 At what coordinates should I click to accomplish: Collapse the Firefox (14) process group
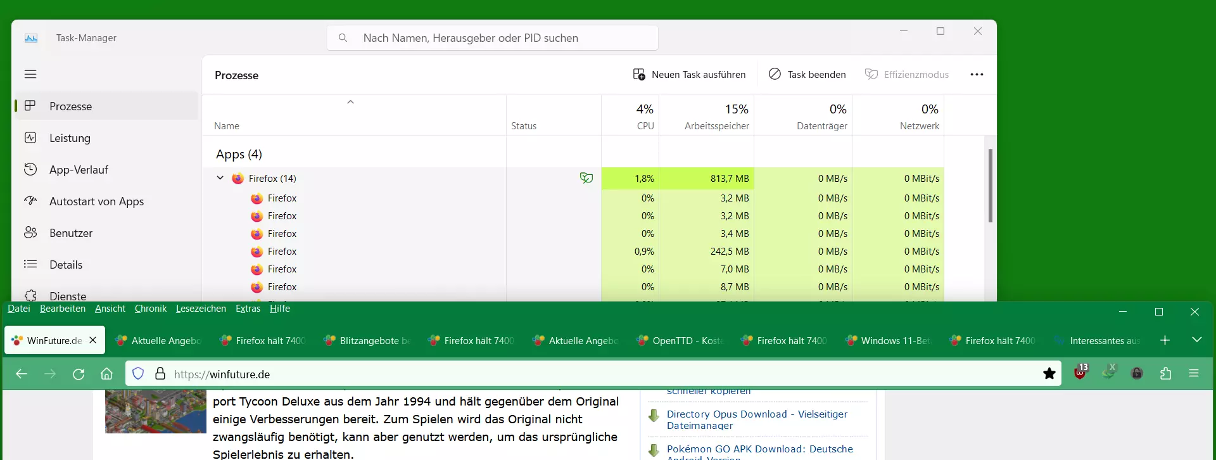coord(220,178)
